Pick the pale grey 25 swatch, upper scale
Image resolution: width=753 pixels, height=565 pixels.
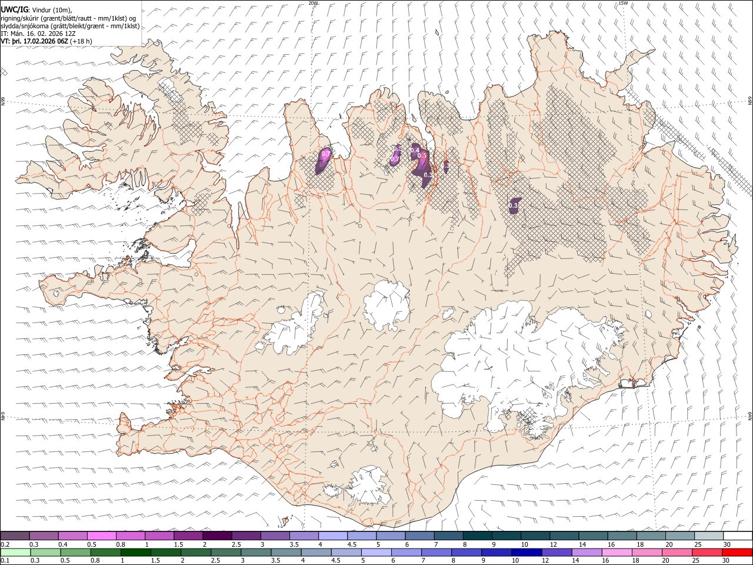coord(708,536)
